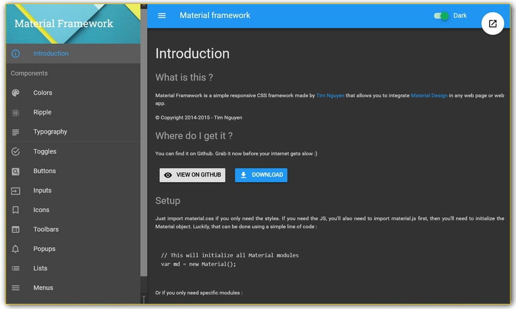Click the VIEW ON GITHUB button
Screen dimensions: 516x309
pos(192,175)
